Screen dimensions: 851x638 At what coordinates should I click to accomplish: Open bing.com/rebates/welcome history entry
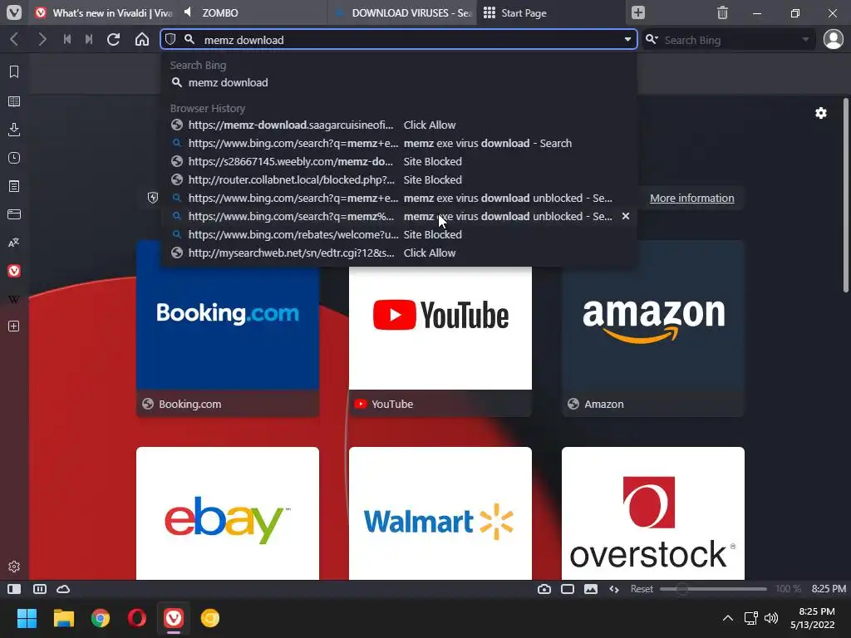point(399,234)
